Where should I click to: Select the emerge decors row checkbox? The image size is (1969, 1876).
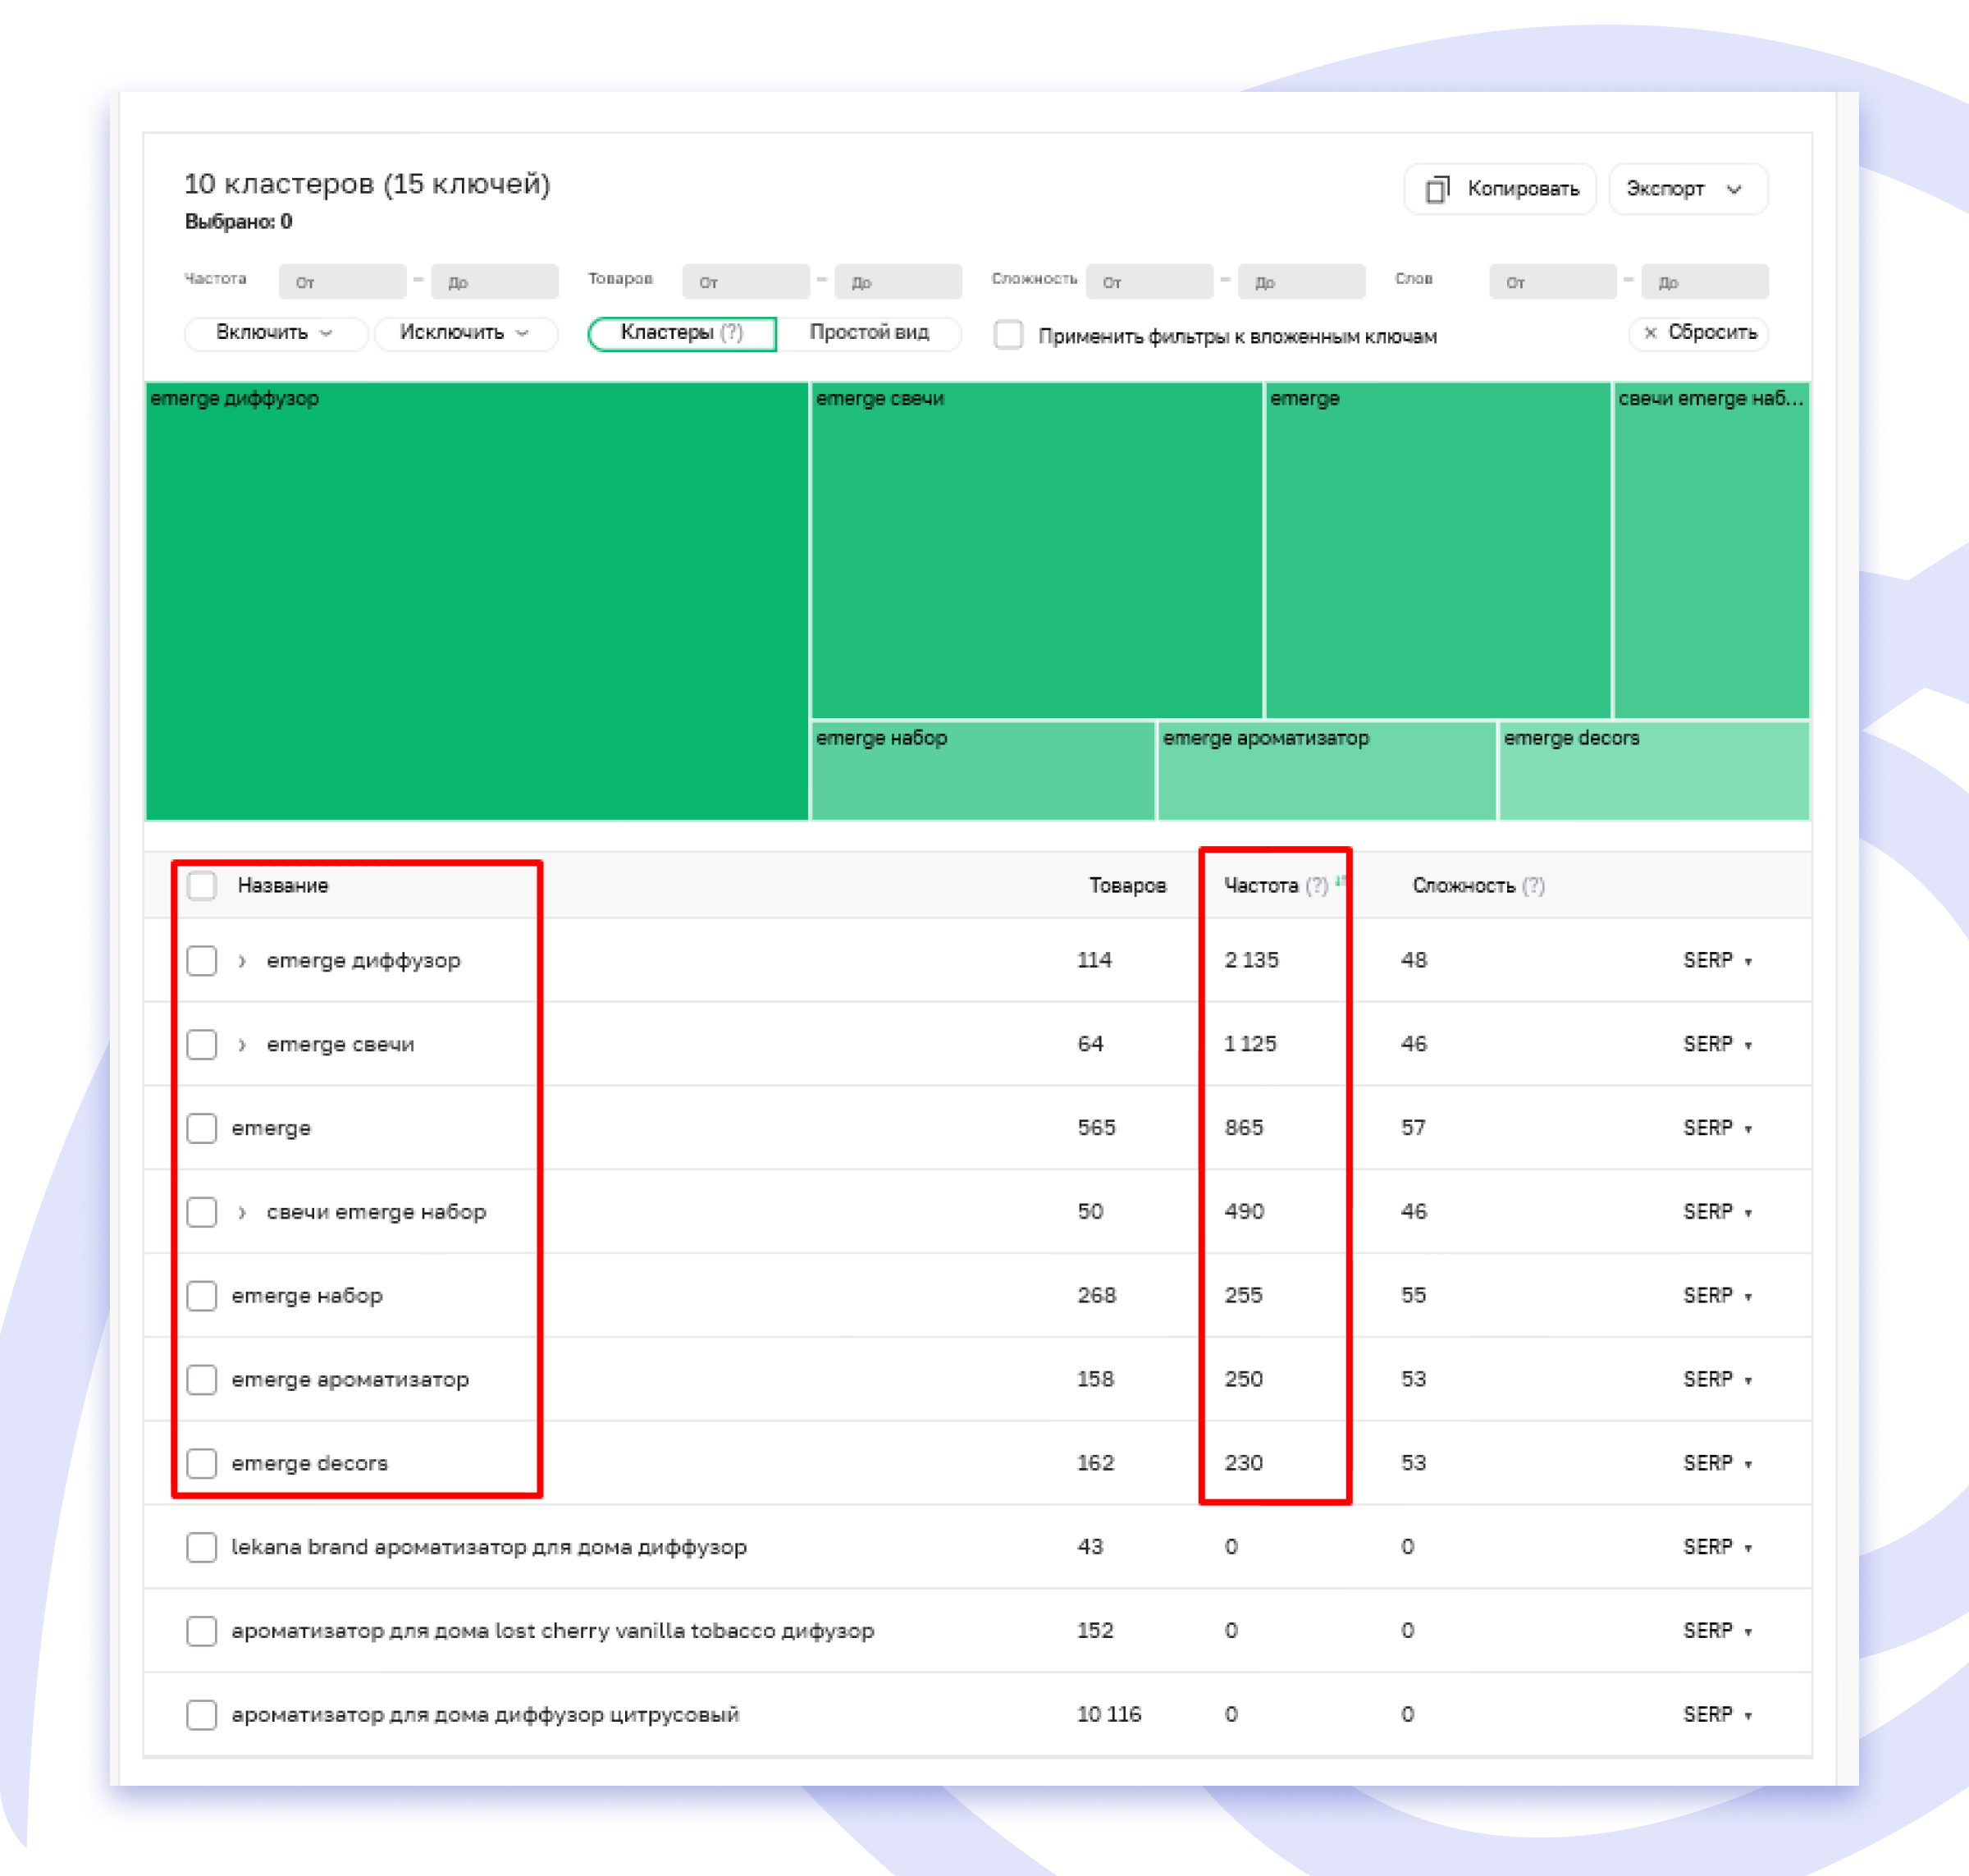click(202, 1463)
